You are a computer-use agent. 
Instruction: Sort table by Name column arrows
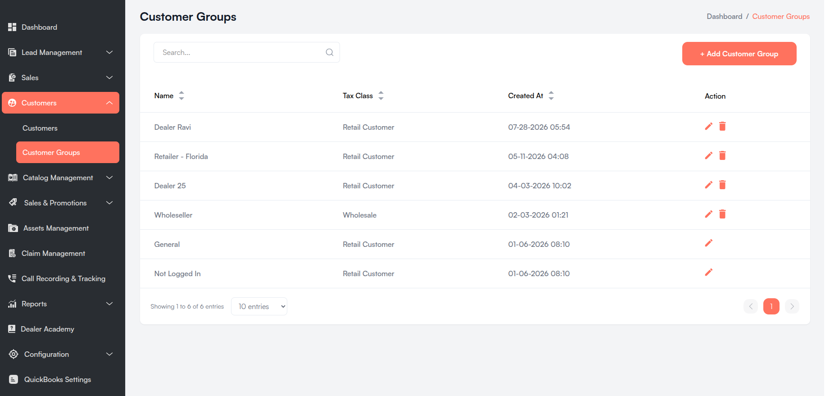tap(181, 96)
